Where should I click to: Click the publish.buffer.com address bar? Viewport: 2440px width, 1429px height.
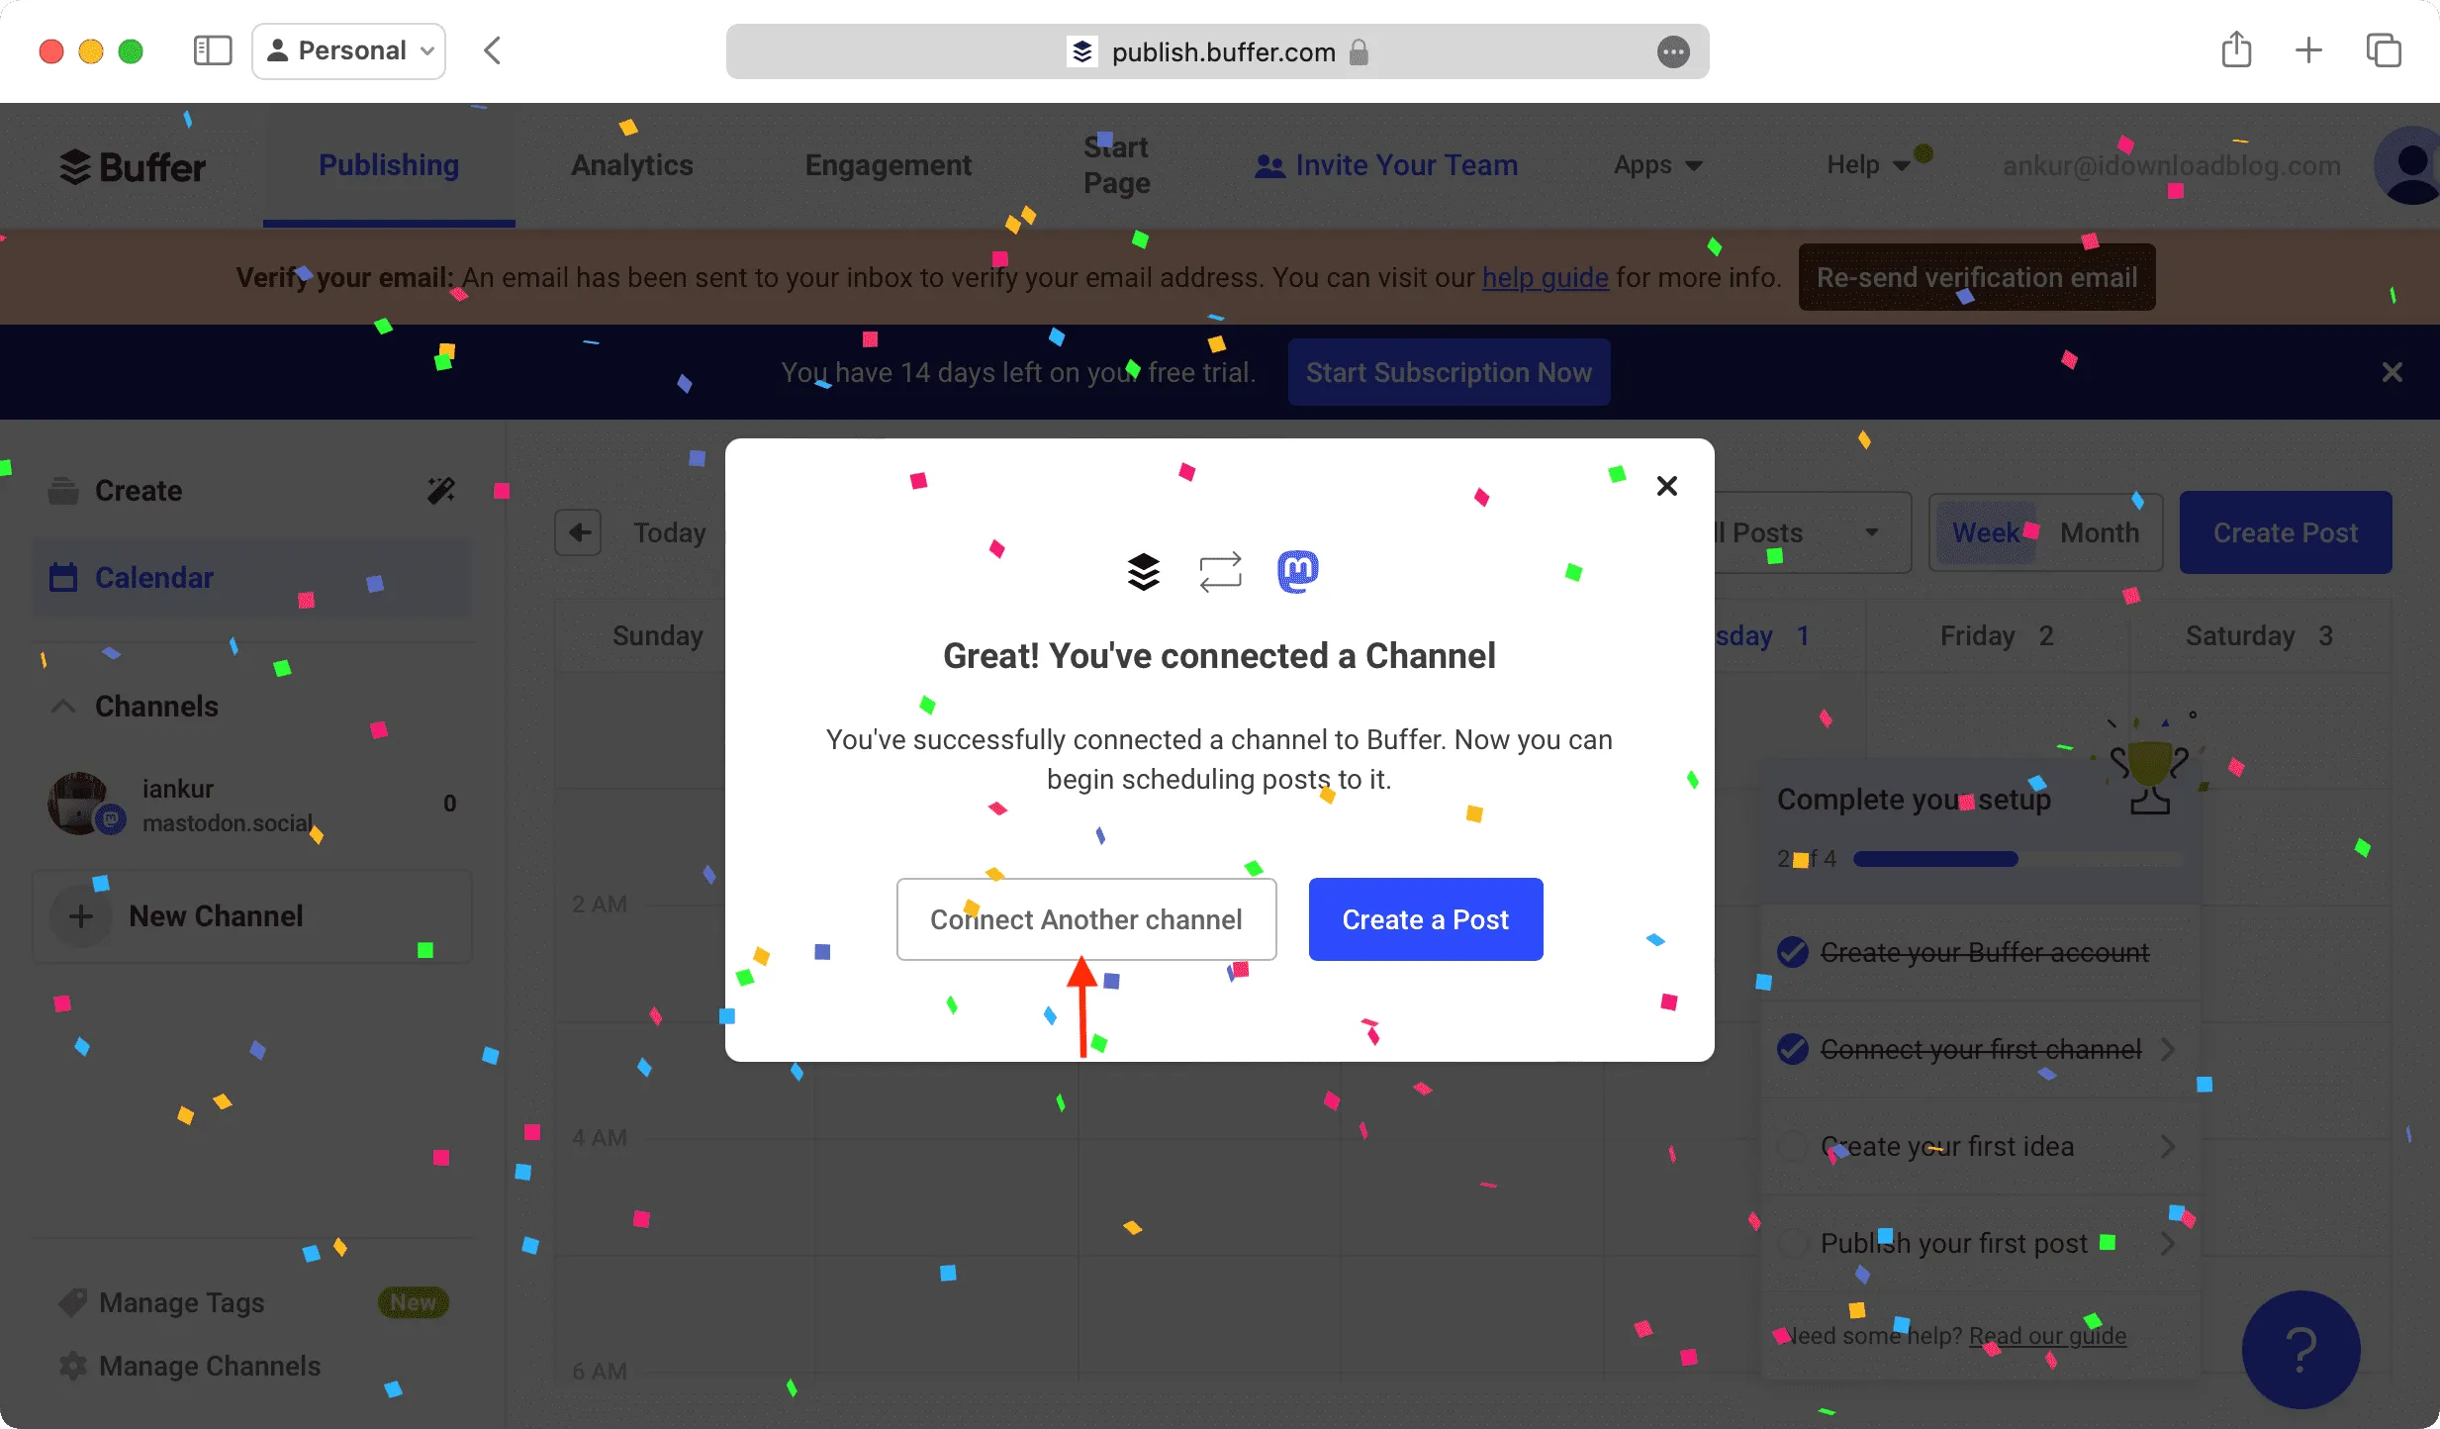pos(1217,51)
